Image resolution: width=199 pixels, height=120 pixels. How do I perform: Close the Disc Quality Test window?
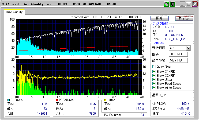click(194, 4)
